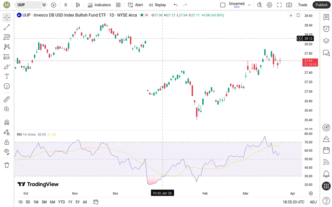
Task: Open the emoji icons tool
Action: 7,86
